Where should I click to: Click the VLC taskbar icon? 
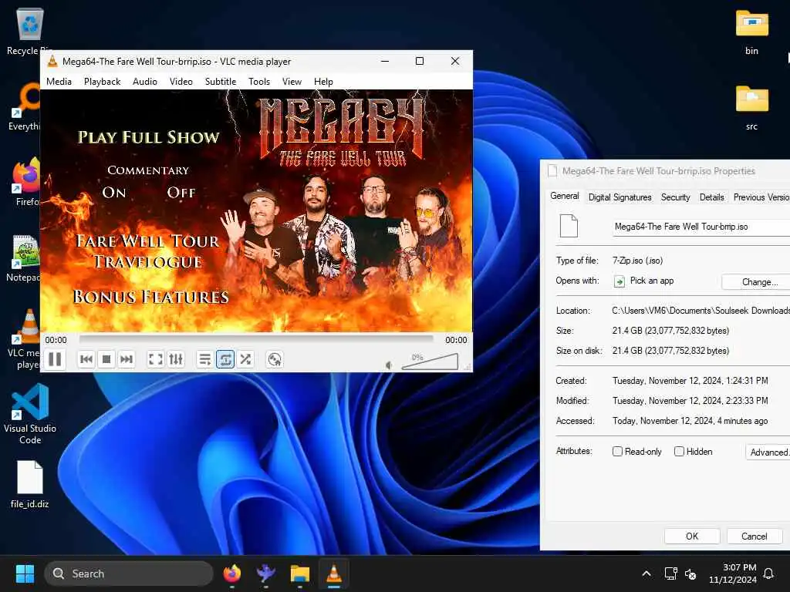[333, 573]
